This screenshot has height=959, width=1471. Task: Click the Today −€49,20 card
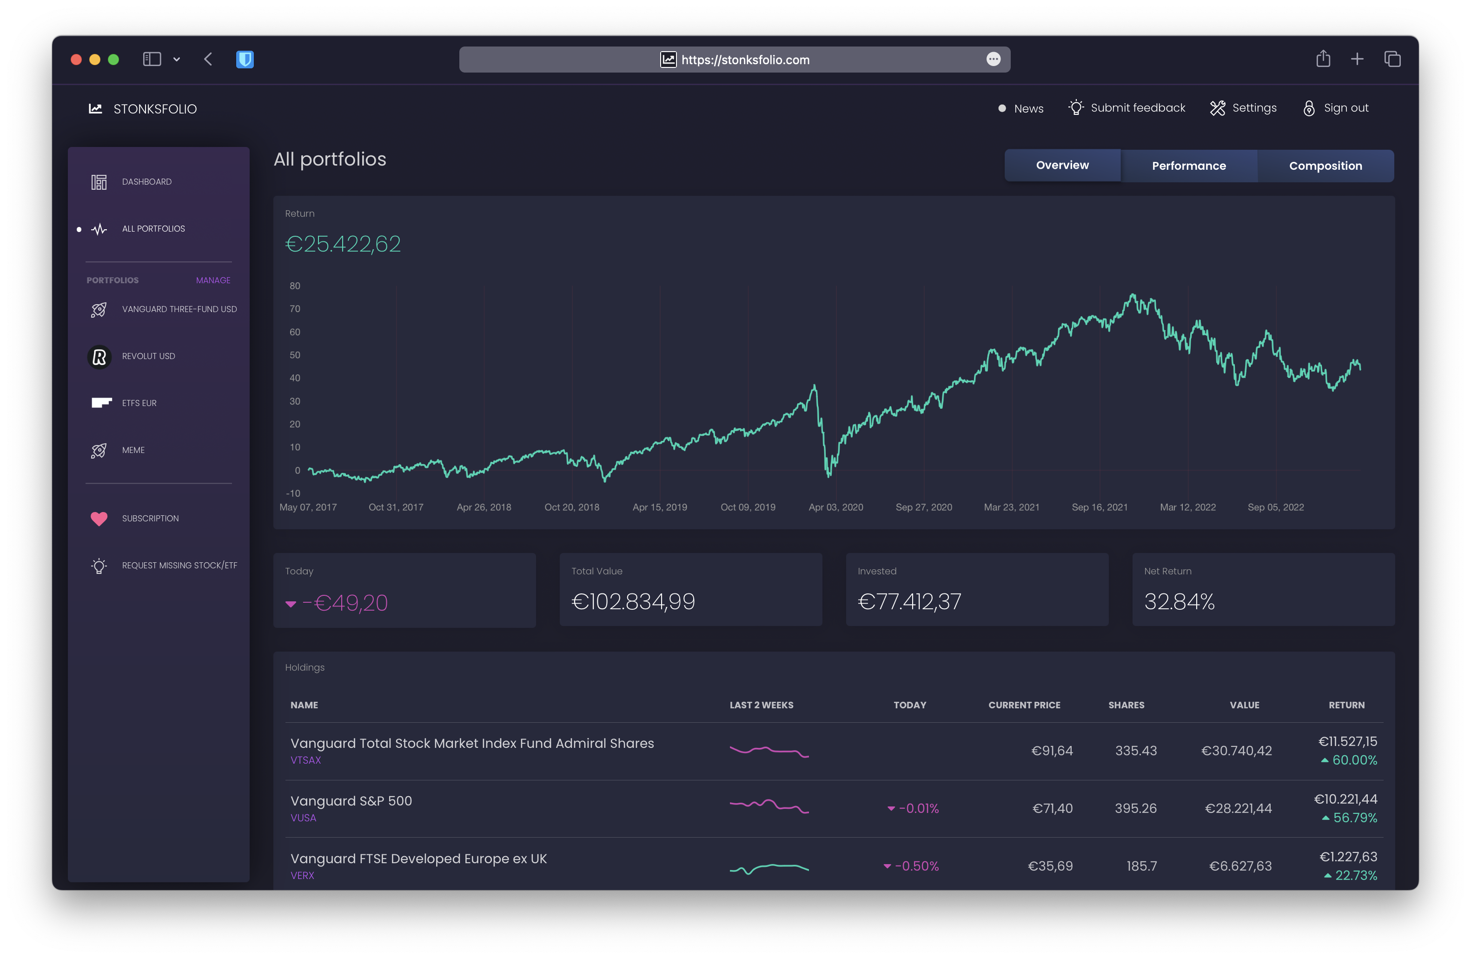click(x=404, y=591)
